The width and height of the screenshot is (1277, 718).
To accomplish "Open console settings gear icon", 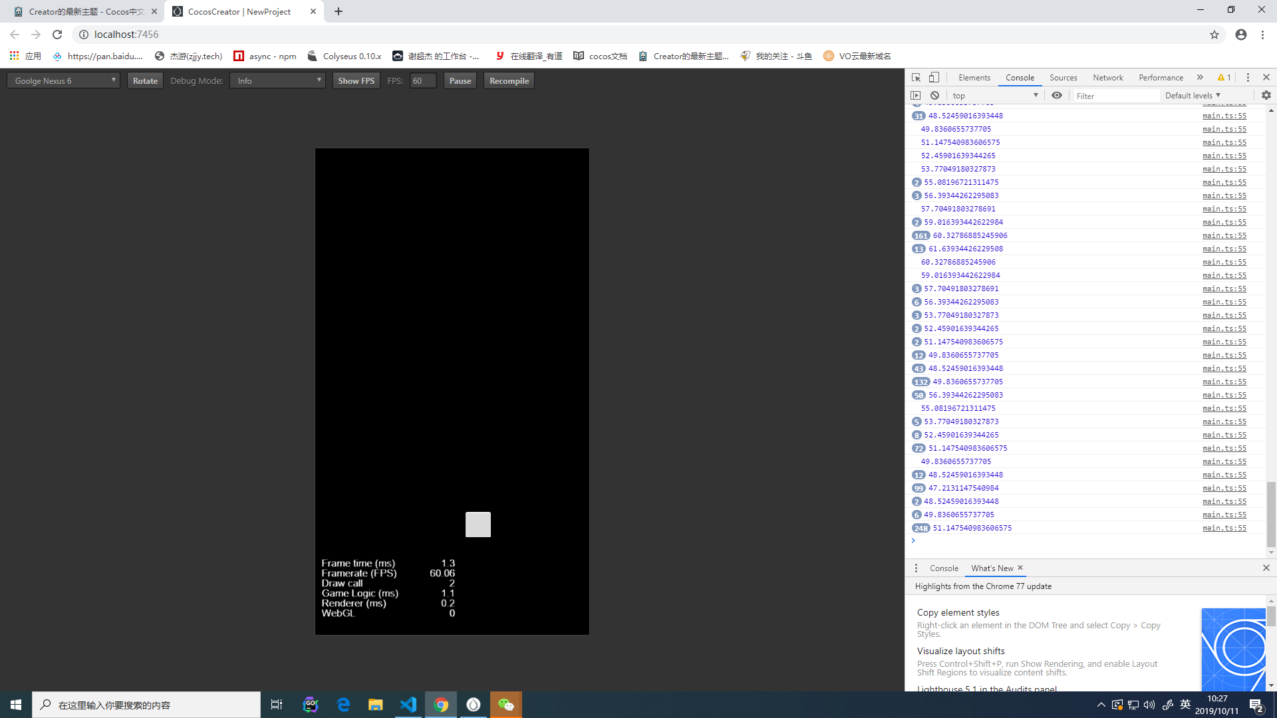I will click(1266, 95).
